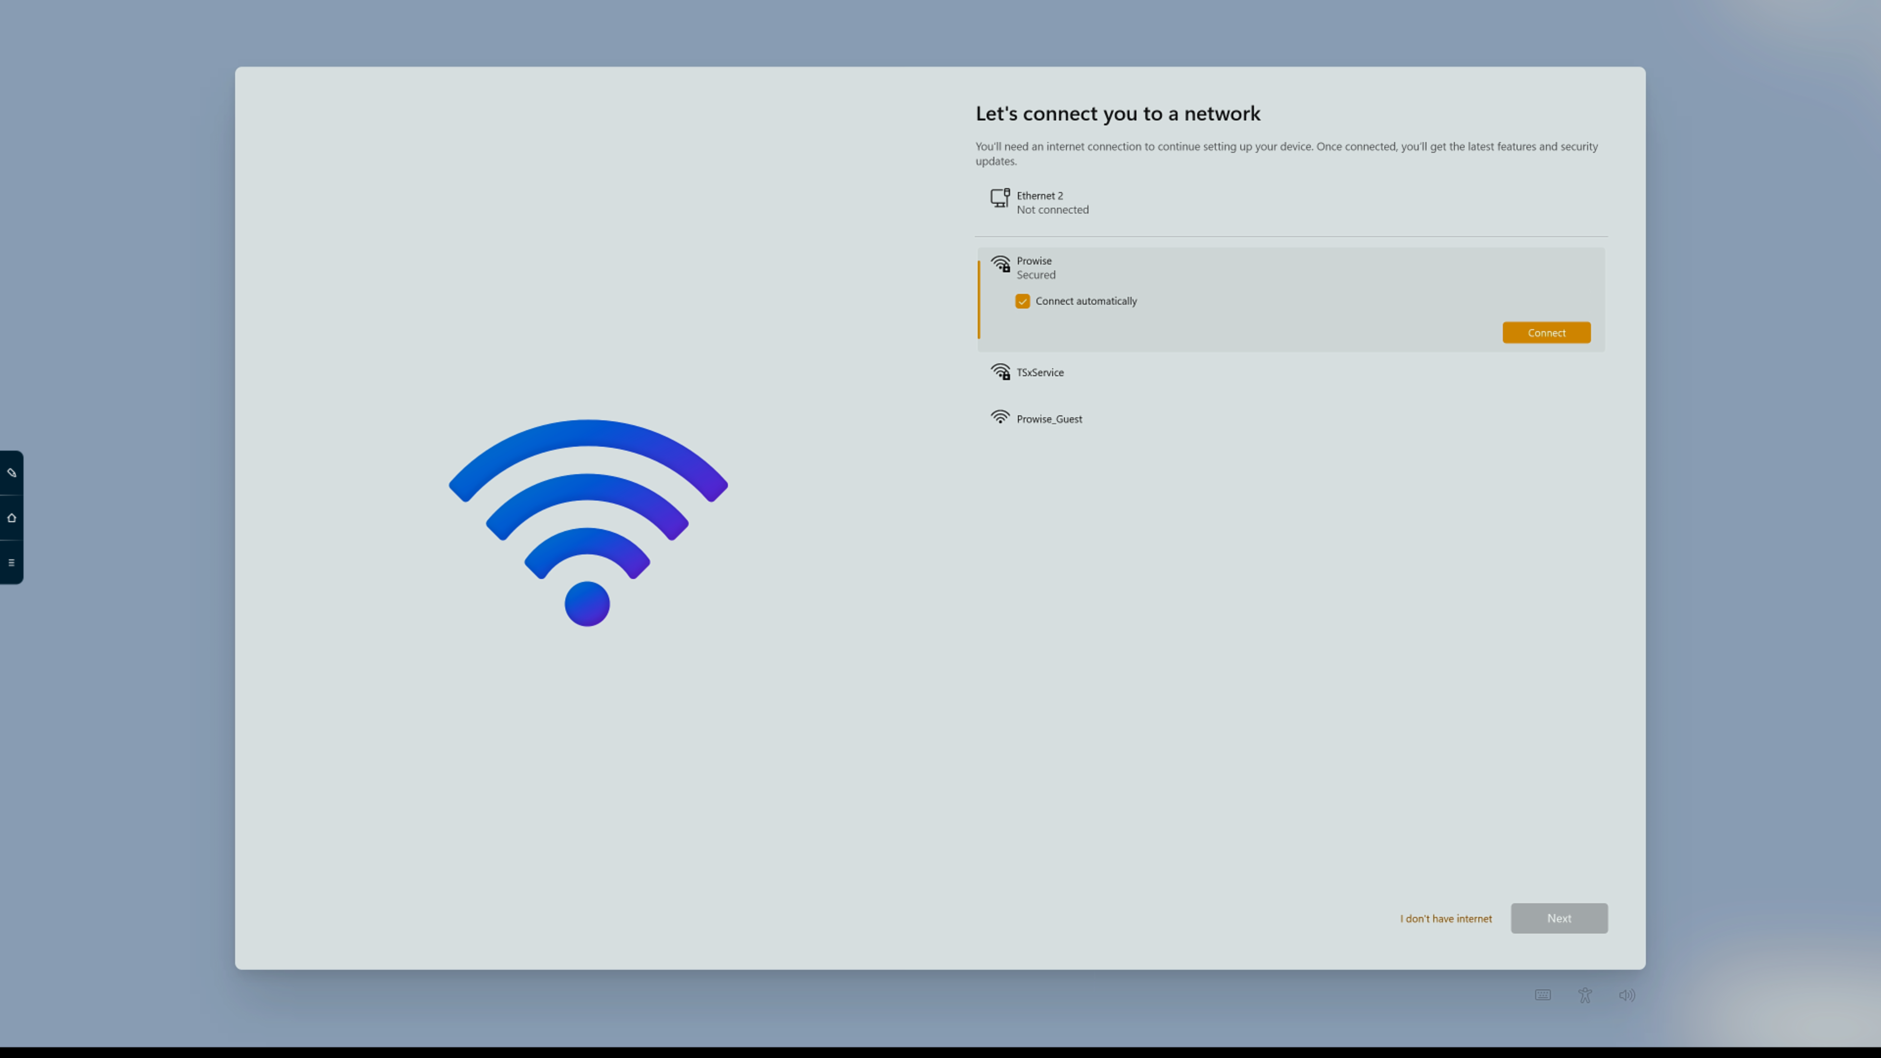Select the Ethernet 2 Not connected text
The width and height of the screenshot is (1881, 1058).
1052,210
